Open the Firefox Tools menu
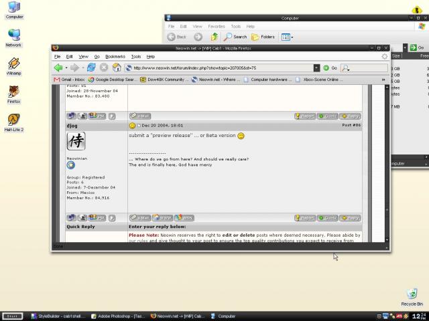This screenshot has height=321, width=429. tap(136, 56)
